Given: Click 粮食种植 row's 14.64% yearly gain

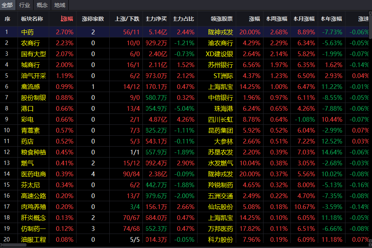Looking at the screenshot, I should (332, 152).
